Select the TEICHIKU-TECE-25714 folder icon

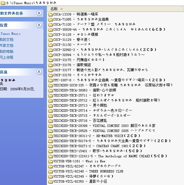click(x=50, y=111)
